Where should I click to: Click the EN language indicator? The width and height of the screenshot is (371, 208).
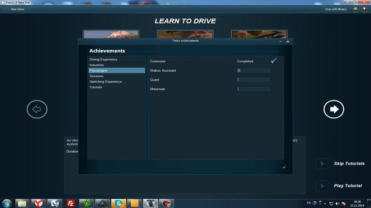(308, 203)
